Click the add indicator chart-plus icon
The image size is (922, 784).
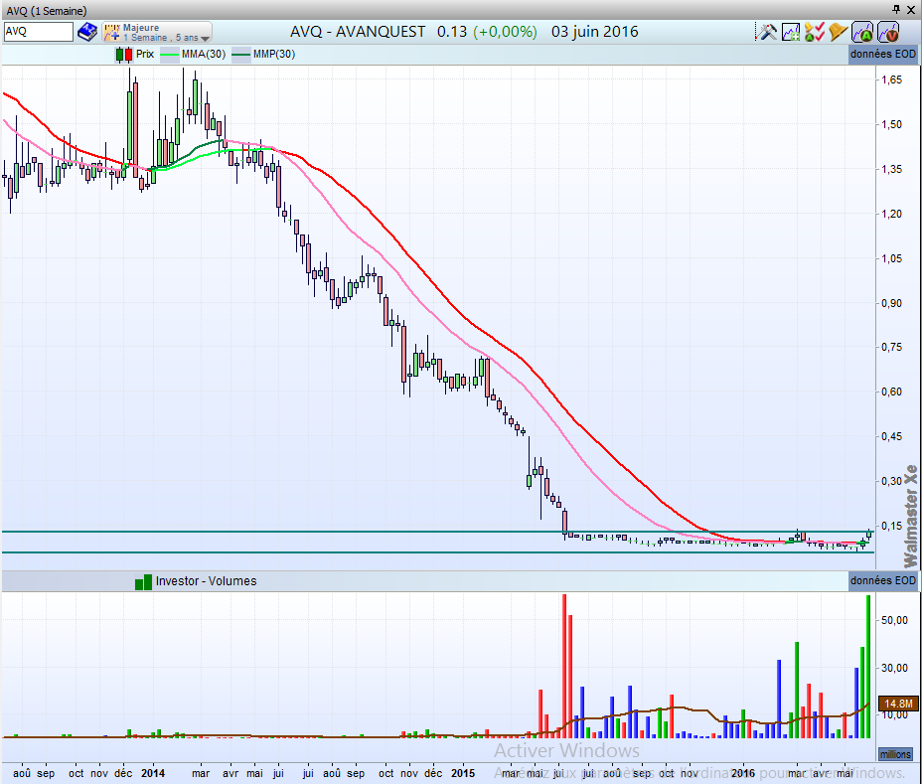tap(790, 32)
